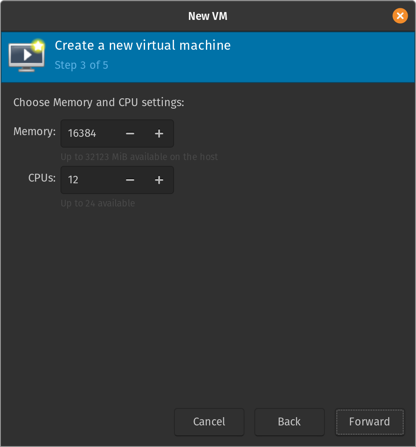Screen dimensions: 416x447
Task: Decrease memory with the minus button
Action: [x=130, y=134]
